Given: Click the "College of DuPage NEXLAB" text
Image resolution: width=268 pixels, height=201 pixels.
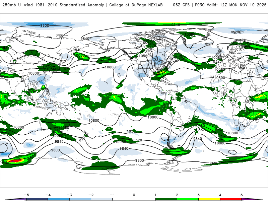Looking at the screenshot, I should [136, 5].
